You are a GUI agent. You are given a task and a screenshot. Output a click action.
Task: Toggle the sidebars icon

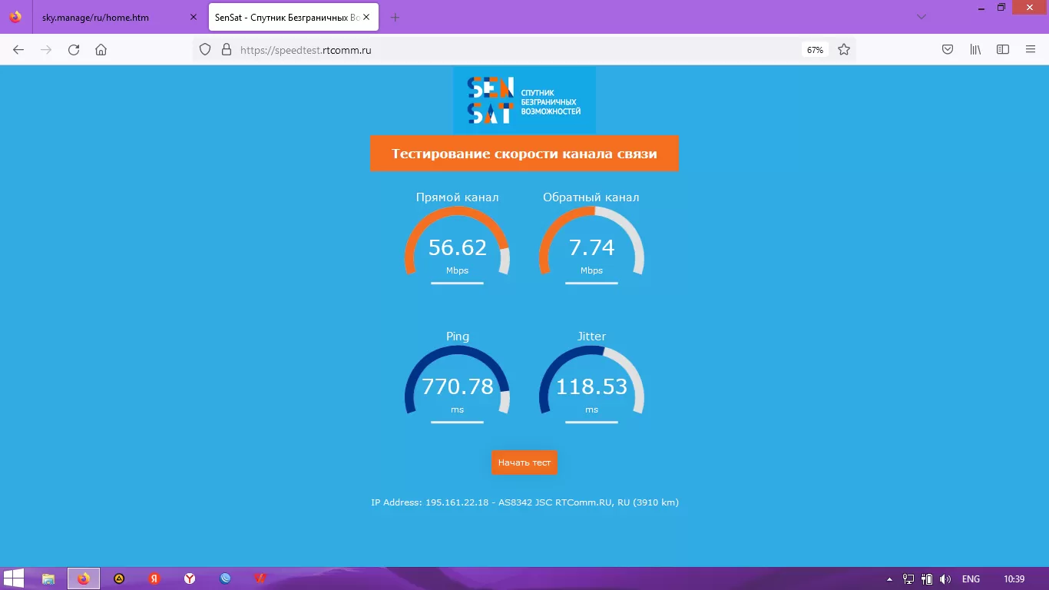[x=1003, y=49]
